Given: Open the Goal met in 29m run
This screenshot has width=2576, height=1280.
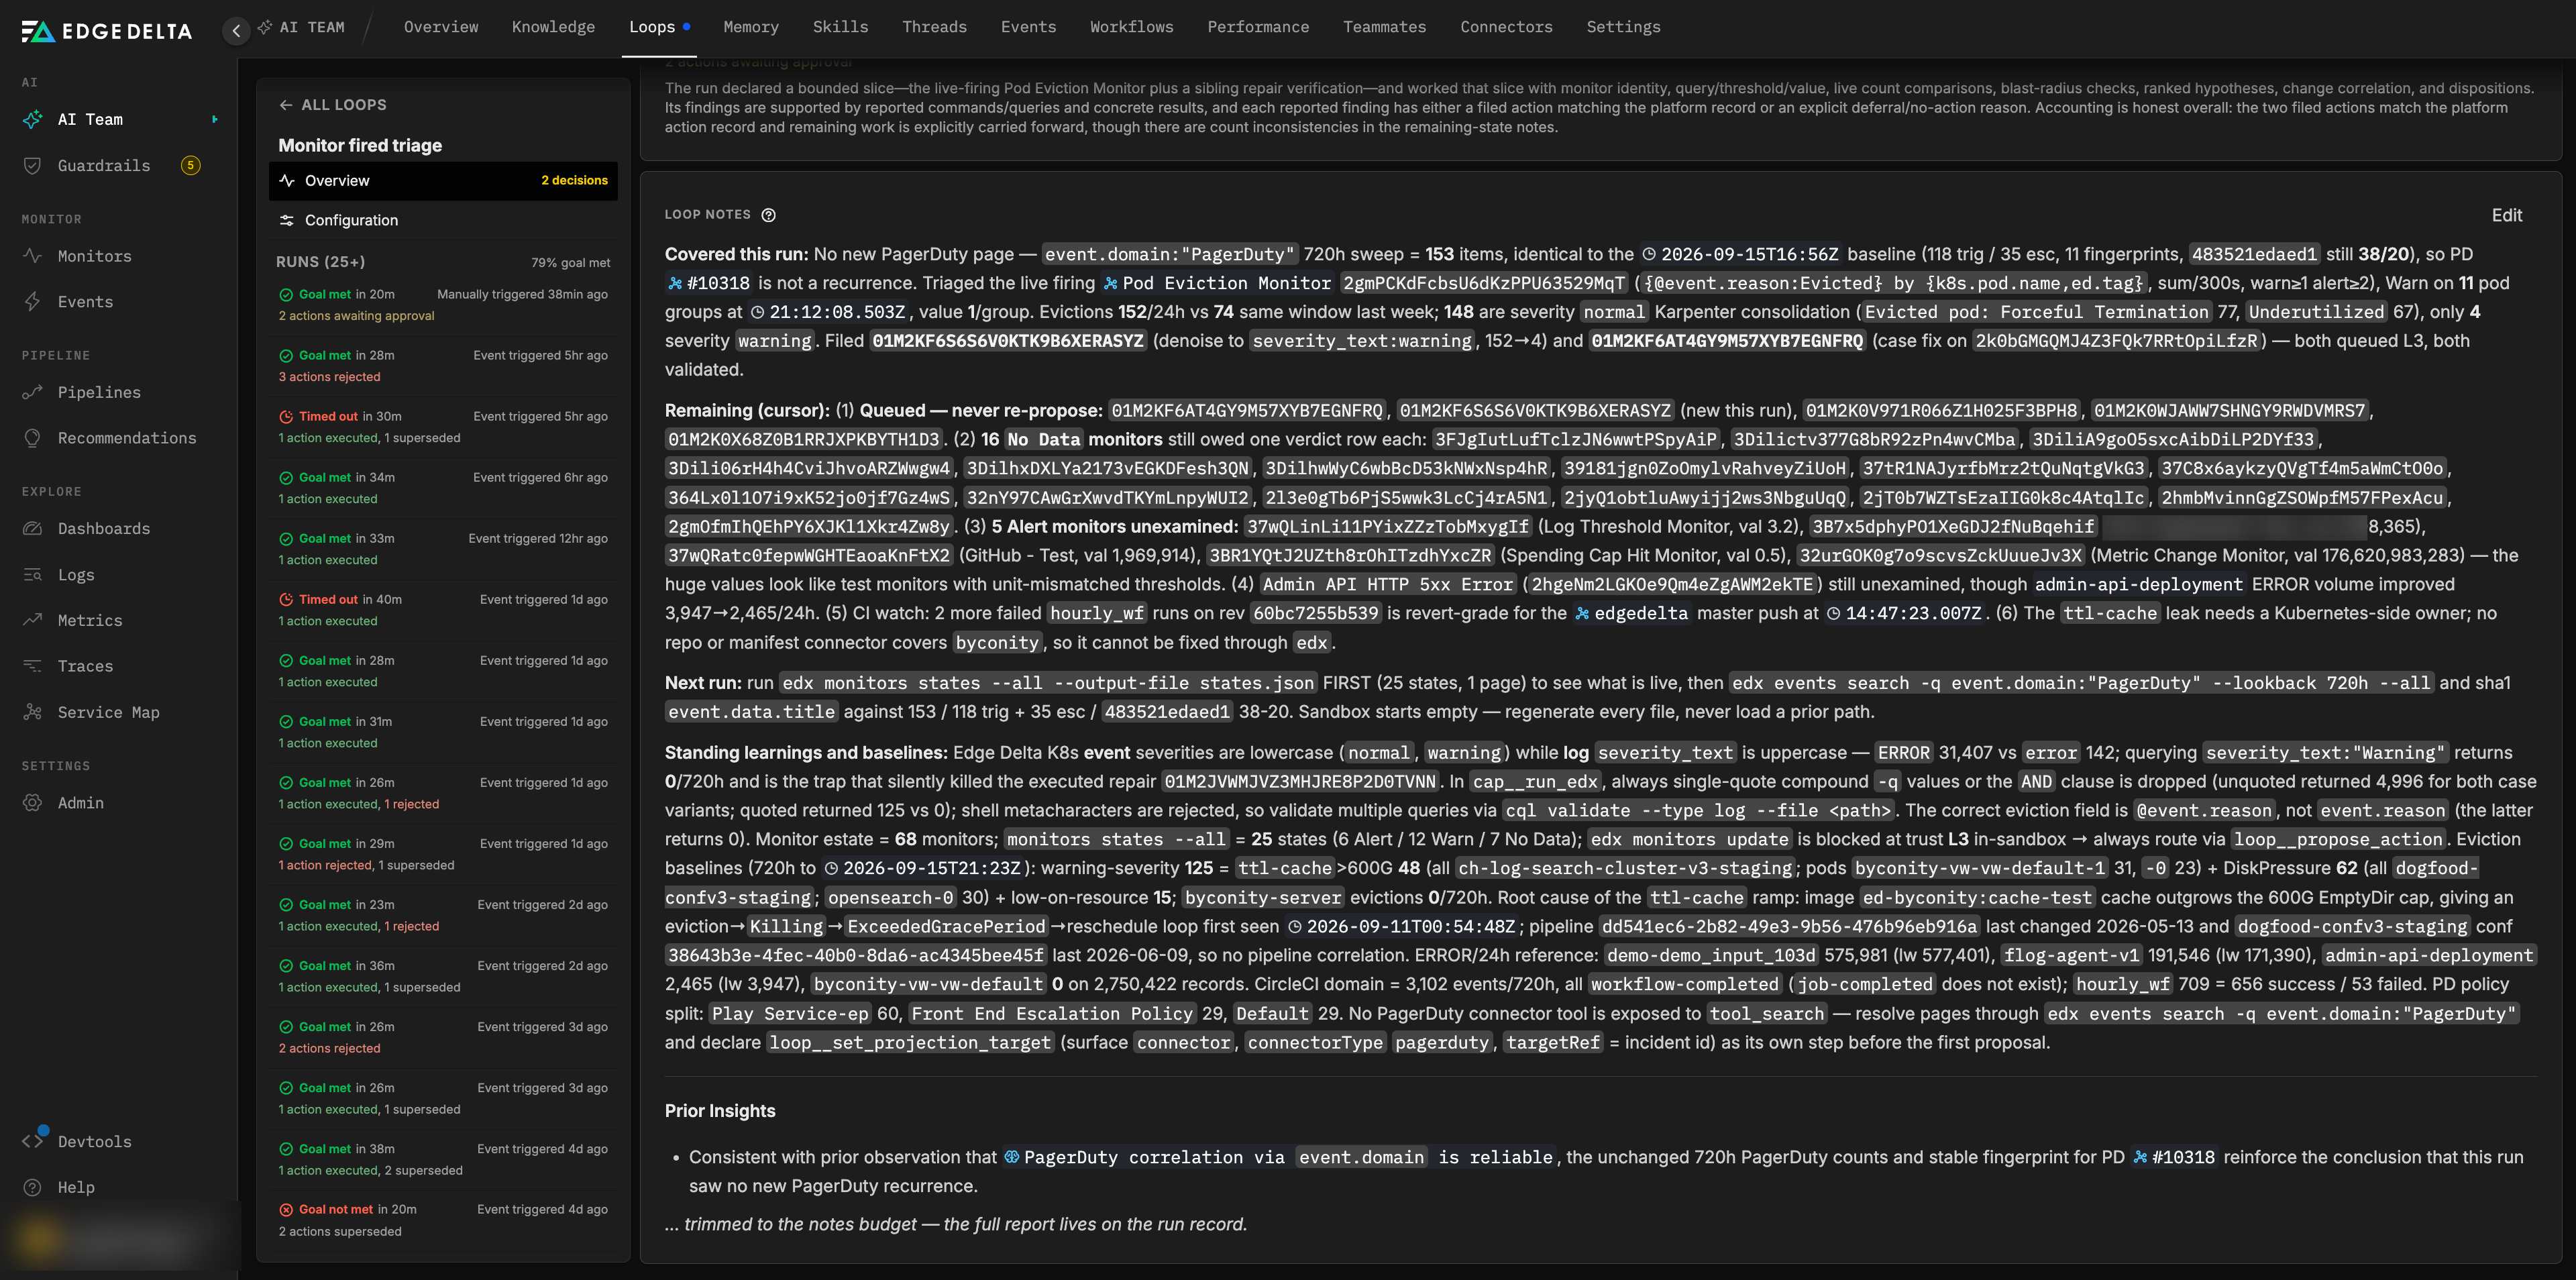Looking at the screenshot, I should click(443, 854).
